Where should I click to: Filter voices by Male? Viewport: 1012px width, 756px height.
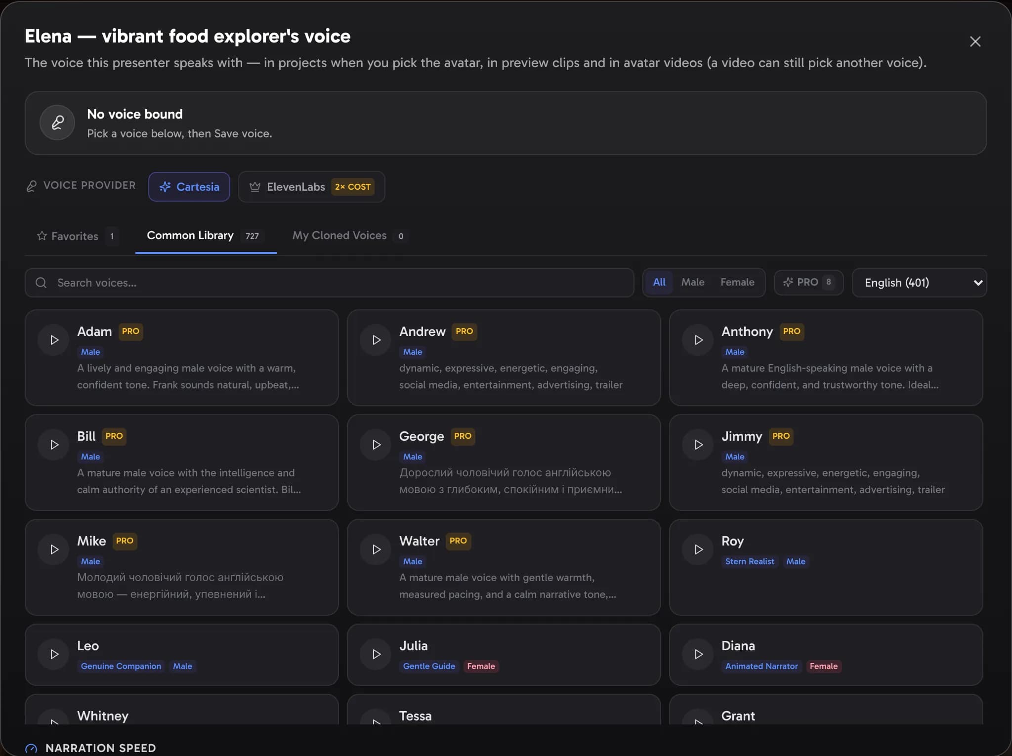[693, 282]
